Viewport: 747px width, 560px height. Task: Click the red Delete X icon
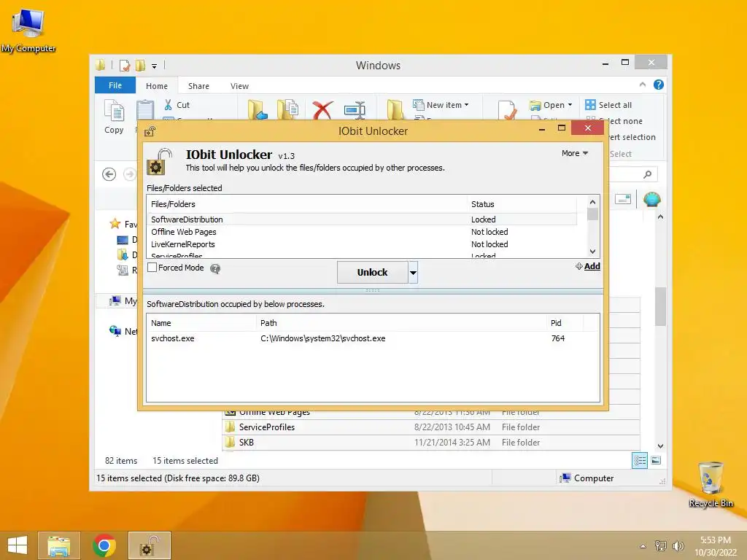click(x=322, y=111)
